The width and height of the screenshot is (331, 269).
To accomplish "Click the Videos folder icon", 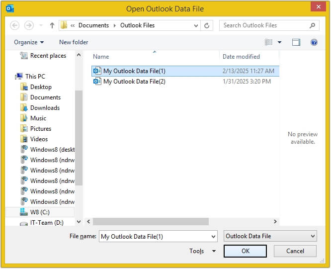I will [x=24, y=139].
